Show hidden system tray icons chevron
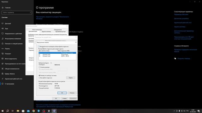Image resolution: width=202 pixels, height=113 pixels. (x=174, y=111)
